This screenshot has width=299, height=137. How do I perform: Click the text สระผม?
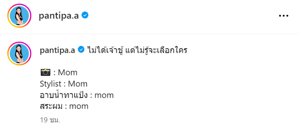point(51,106)
